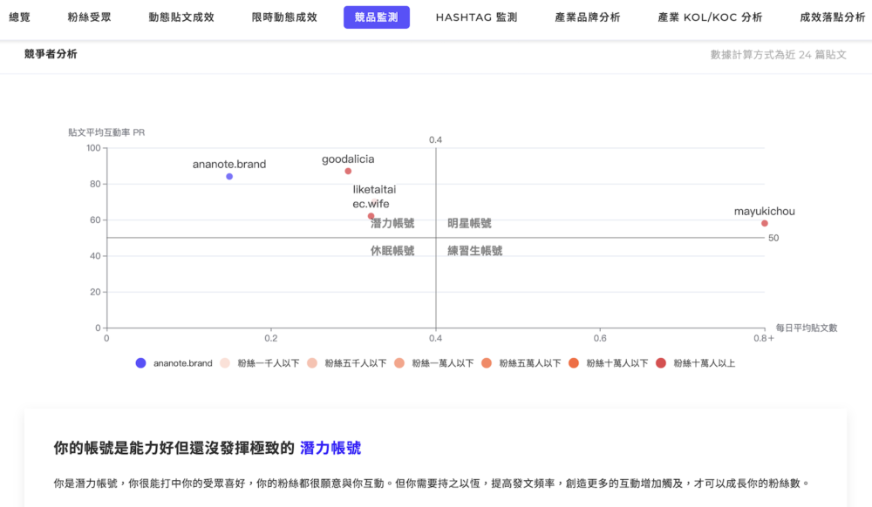Open 動態貼文成效 tab
The width and height of the screenshot is (872, 507).
(x=181, y=17)
